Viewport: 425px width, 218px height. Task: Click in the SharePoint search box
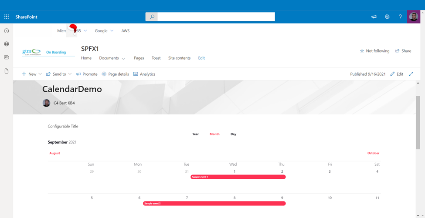[x=216, y=17]
